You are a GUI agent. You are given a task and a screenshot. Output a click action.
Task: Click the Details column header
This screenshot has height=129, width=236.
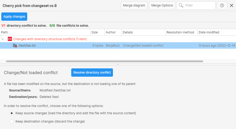[128, 32]
